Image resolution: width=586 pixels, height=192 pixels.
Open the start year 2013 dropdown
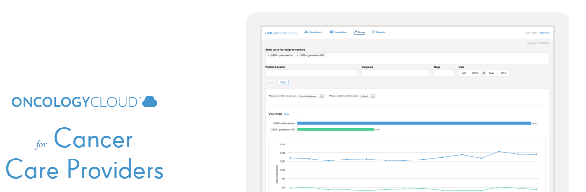point(475,73)
